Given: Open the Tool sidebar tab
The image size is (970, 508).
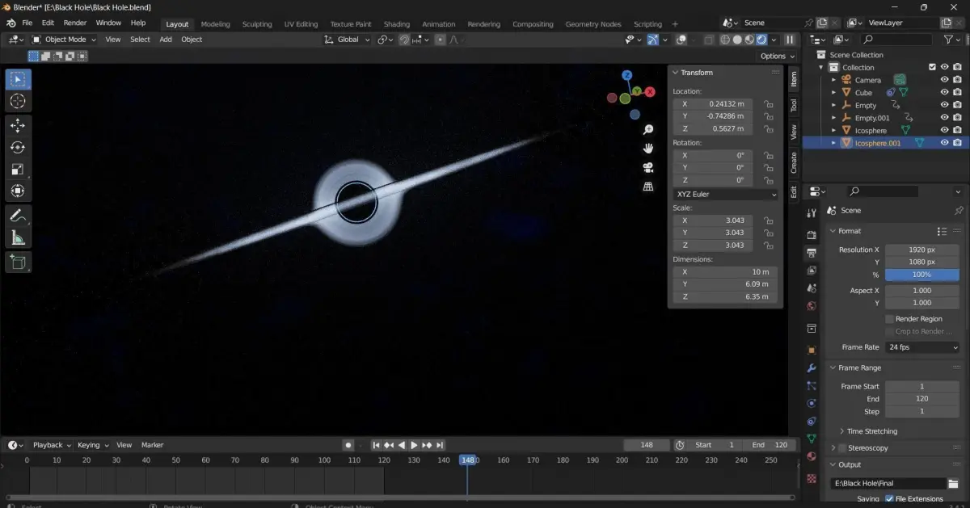Looking at the screenshot, I should (x=794, y=106).
